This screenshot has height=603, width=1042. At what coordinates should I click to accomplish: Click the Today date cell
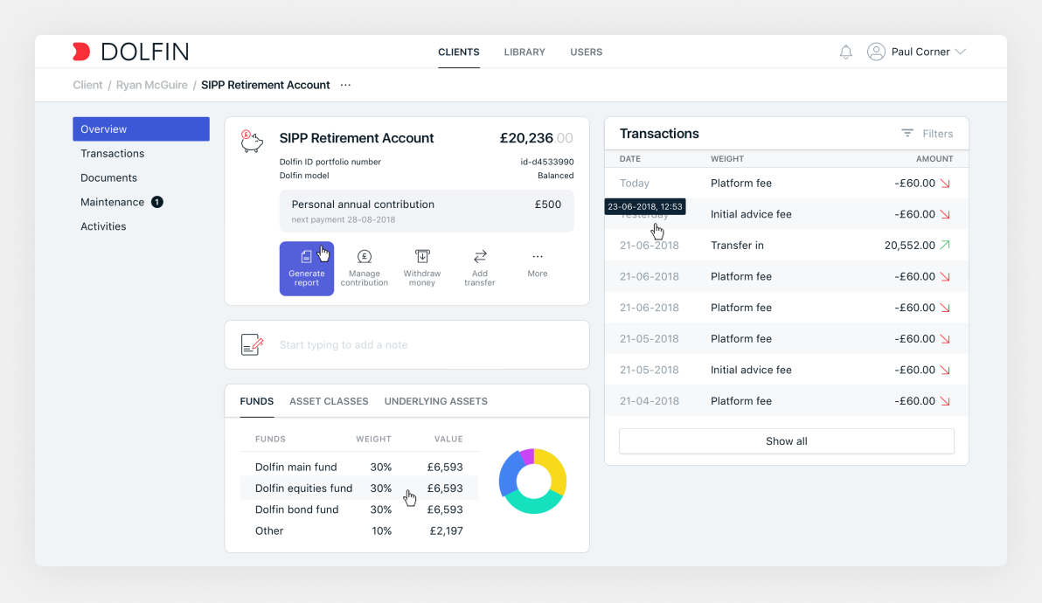635,184
